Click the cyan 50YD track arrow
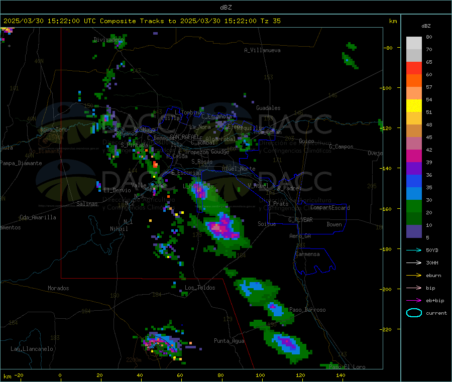452x382 pixels. pos(414,250)
